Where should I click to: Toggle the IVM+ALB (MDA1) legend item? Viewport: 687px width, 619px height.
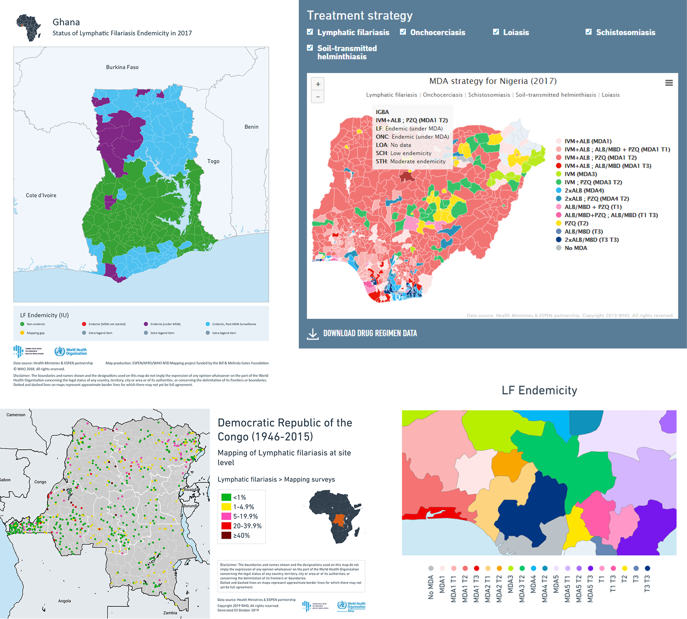point(584,141)
